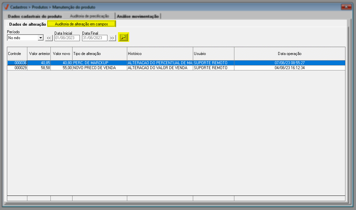Open Auditoria de precificação tab
Viewport: 356px width, 210px height.
pyautogui.click(x=89, y=16)
